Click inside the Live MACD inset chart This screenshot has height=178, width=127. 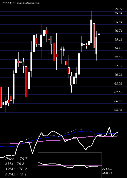pyautogui.click(x=70, y=165)
